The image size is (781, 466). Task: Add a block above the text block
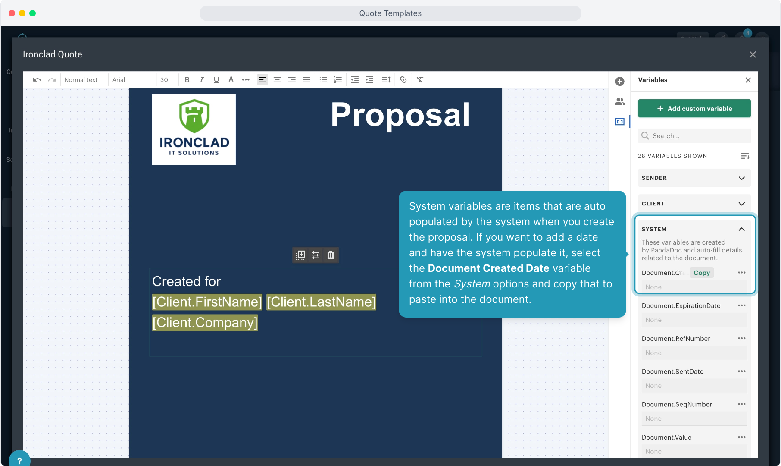301,255
